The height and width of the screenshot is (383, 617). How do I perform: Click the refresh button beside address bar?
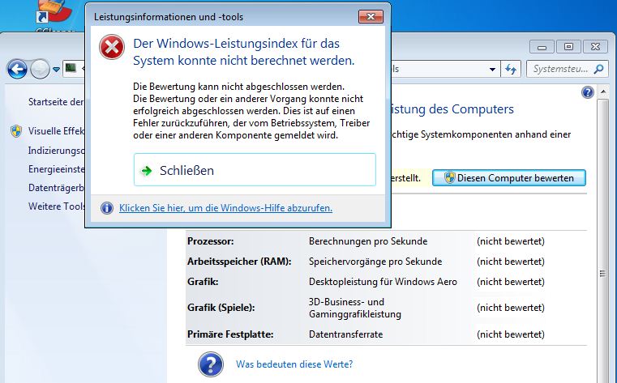tap(511, 69)
